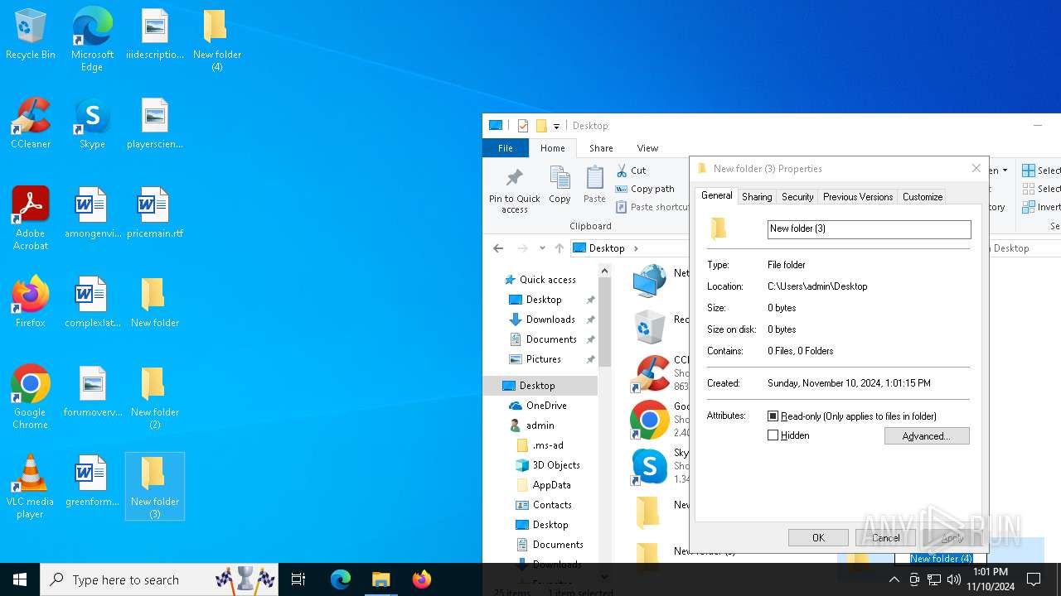Select AppData in navigation tree
Viewport: 1061px width, 596px height.
(551, 485)
